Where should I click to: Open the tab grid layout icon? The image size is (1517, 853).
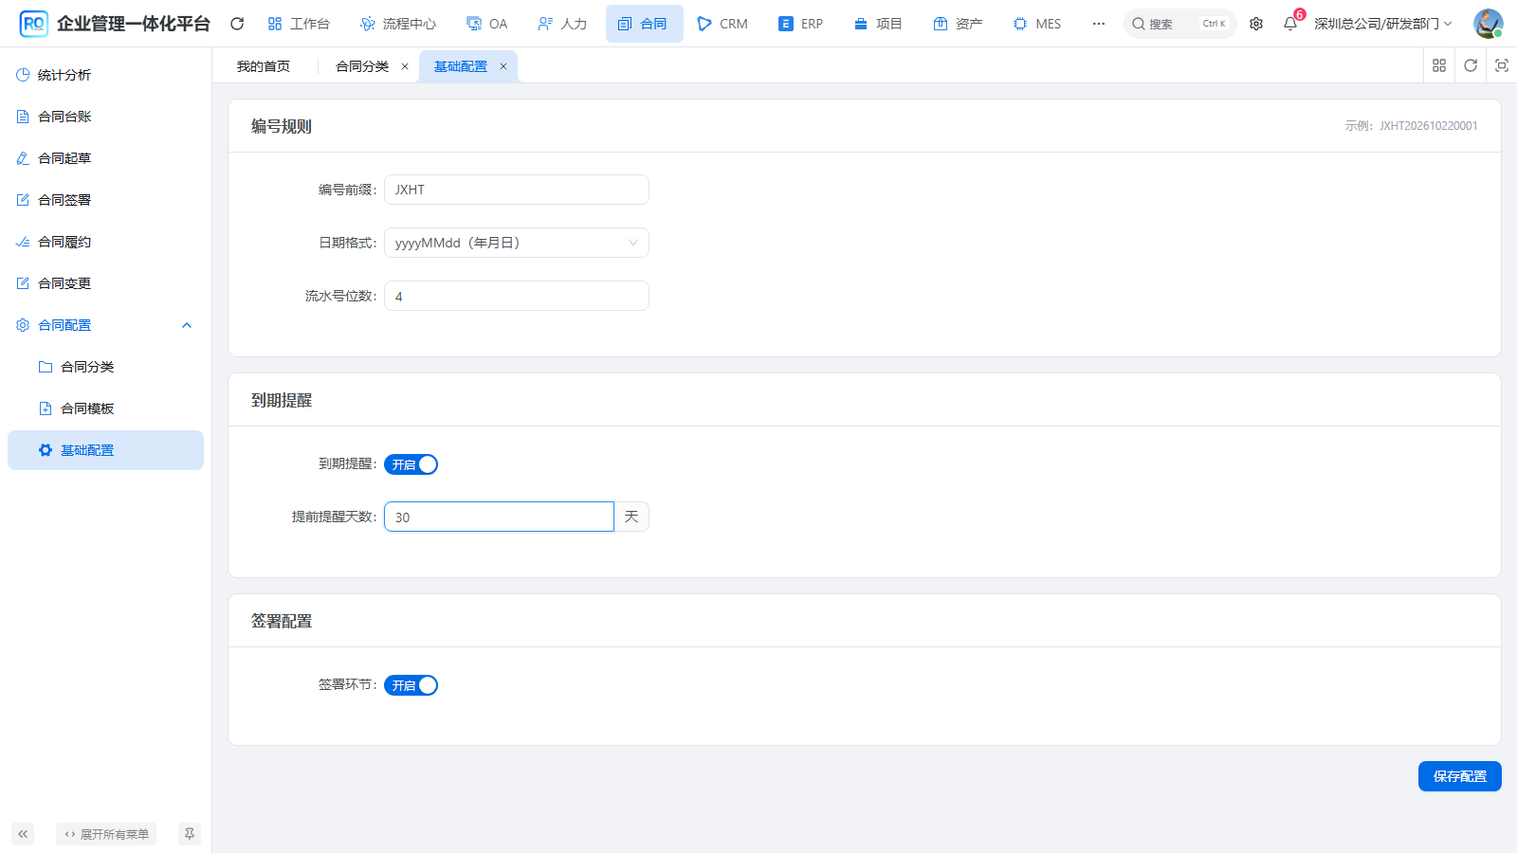coord(1439,65)
